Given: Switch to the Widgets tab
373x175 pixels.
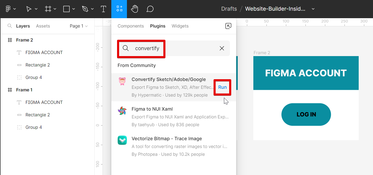Looking at the screenshot, I should pos(180,26).
